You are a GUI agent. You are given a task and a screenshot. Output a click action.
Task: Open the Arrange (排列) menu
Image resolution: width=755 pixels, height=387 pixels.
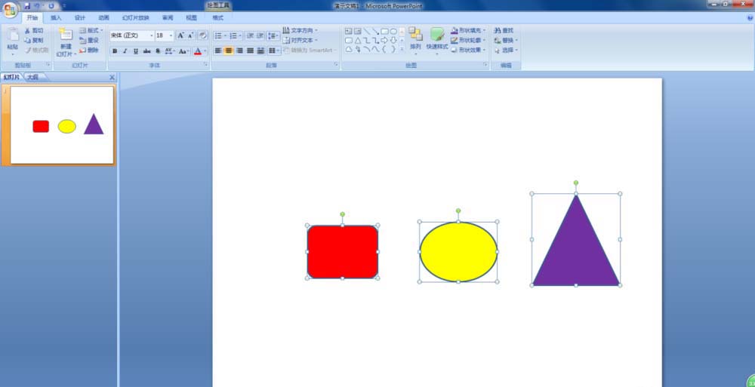pyautogui.click(x=415, y=41)
